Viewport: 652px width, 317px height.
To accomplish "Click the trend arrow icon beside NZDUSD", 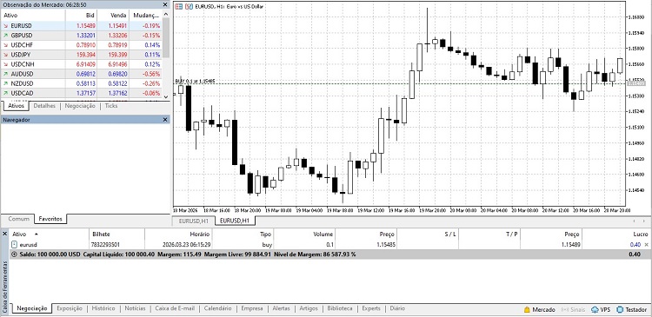I will tap(5, 83).
